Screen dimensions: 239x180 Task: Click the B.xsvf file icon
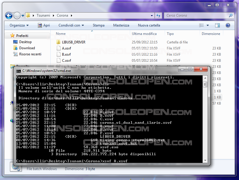[x=59, y=54]
